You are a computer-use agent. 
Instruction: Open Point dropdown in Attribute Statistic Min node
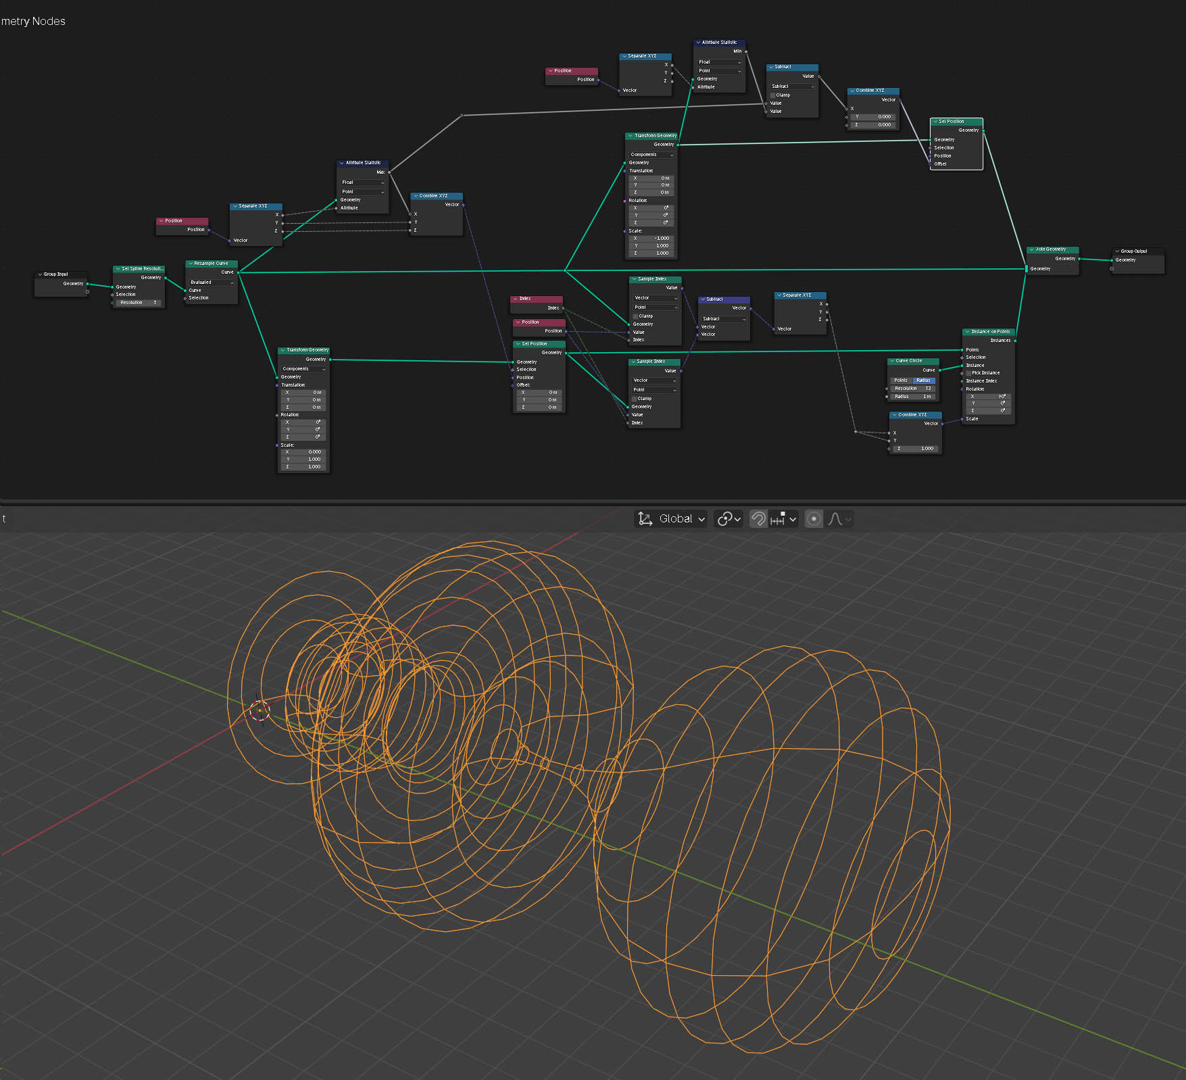[x=720, y=71]
